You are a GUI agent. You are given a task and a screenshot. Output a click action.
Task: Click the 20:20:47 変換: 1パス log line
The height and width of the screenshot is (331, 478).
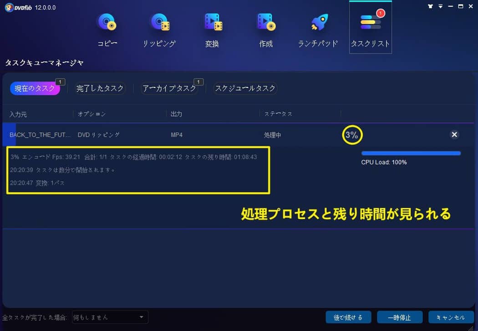click(37, 183)
